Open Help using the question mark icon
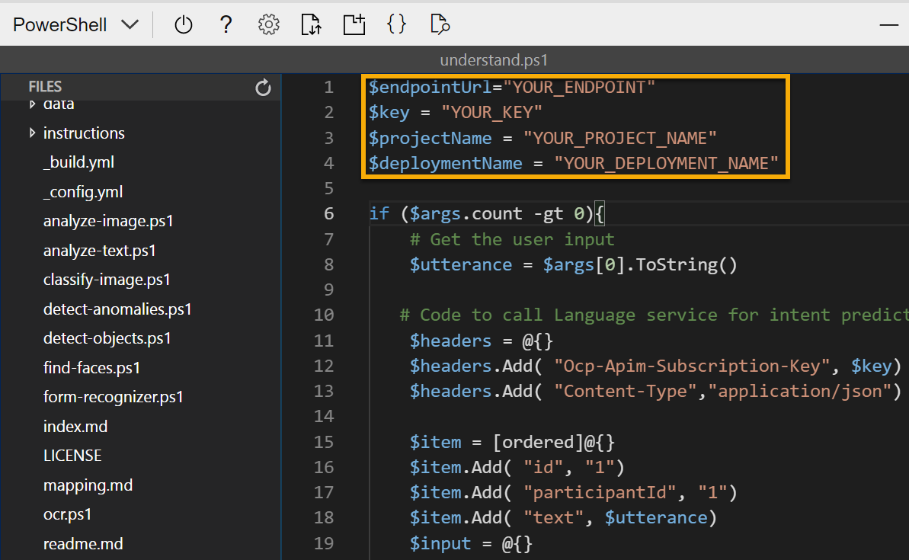This screenshot has height=560, width=909. (226, 24)
